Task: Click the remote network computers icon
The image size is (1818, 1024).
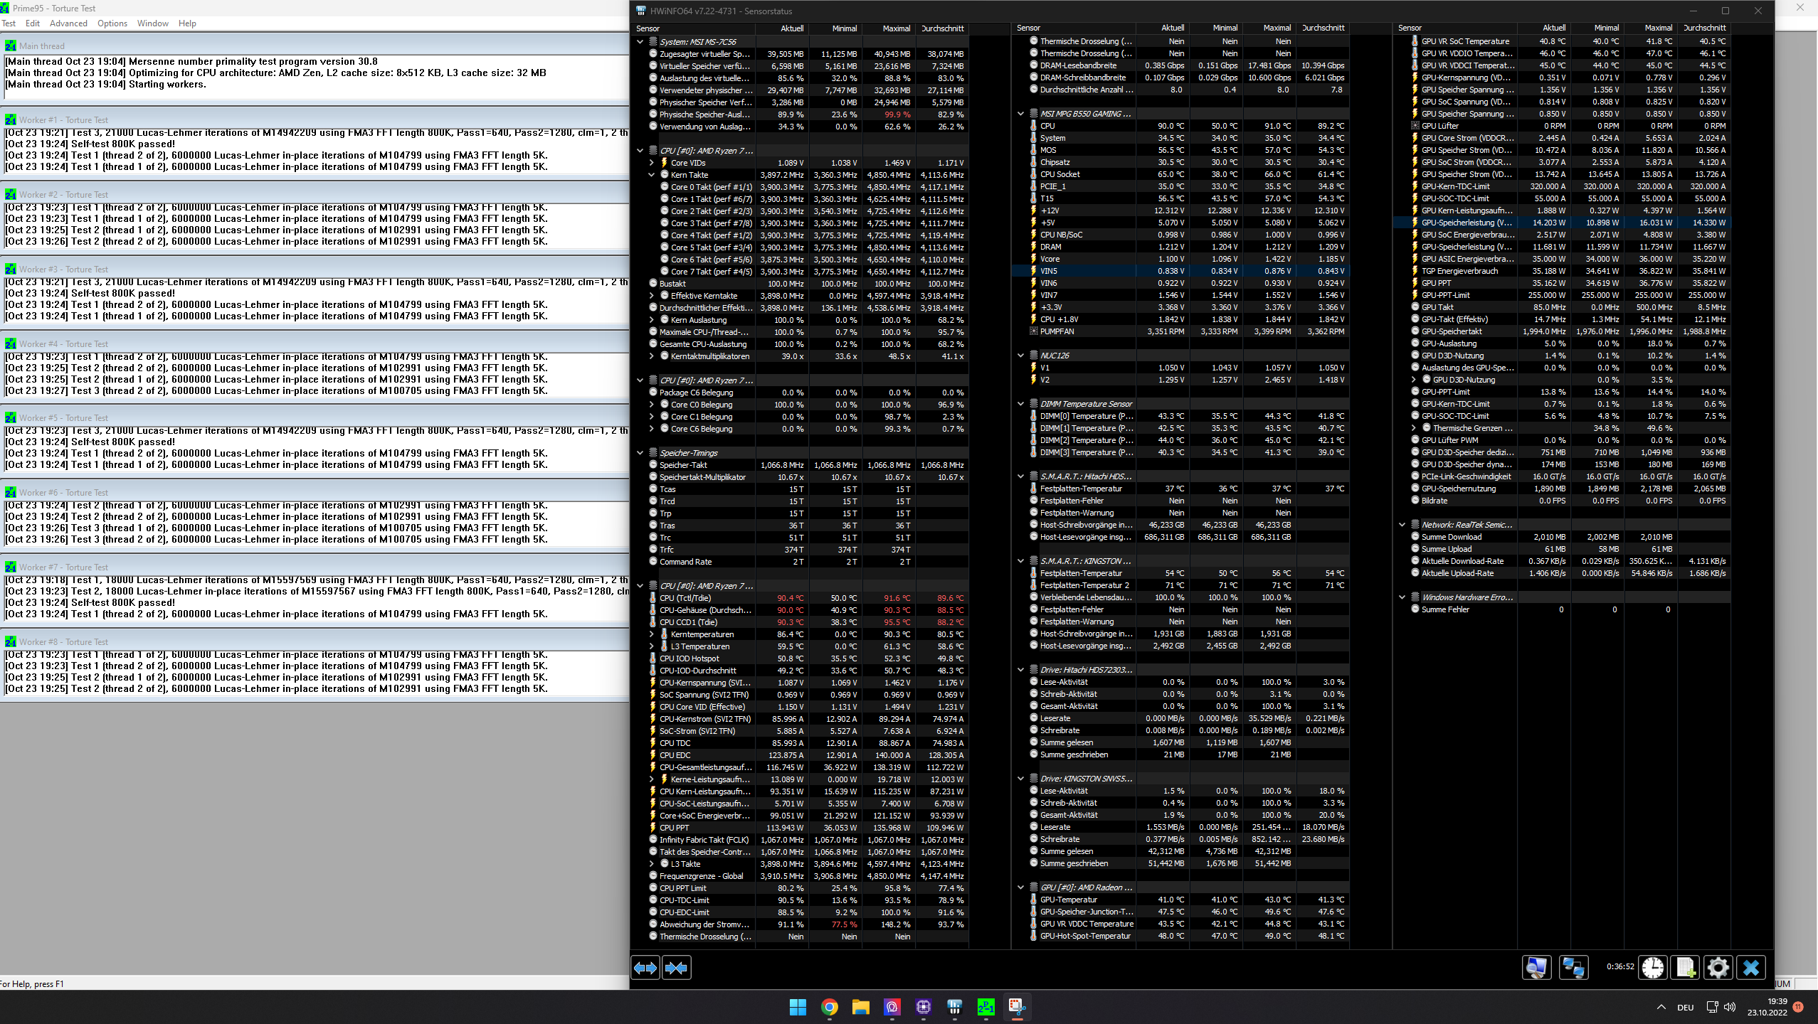Action: (x=1573, y=967)
